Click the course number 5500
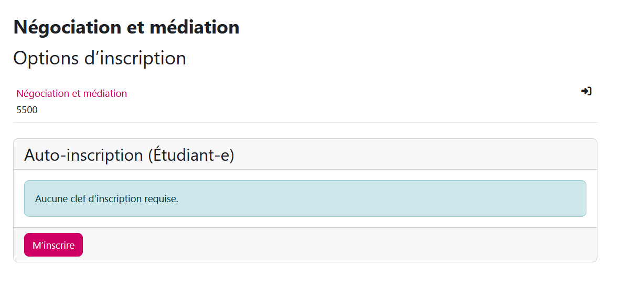The height and width of the screenshot is (288, 620). click(x=27, y=110)
